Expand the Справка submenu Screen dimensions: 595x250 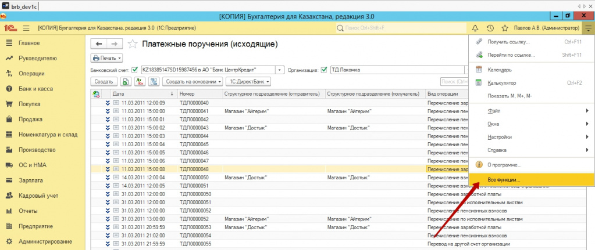point(532,150)
